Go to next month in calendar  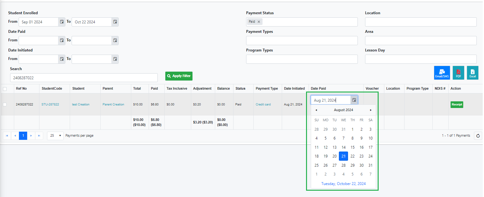371,110
